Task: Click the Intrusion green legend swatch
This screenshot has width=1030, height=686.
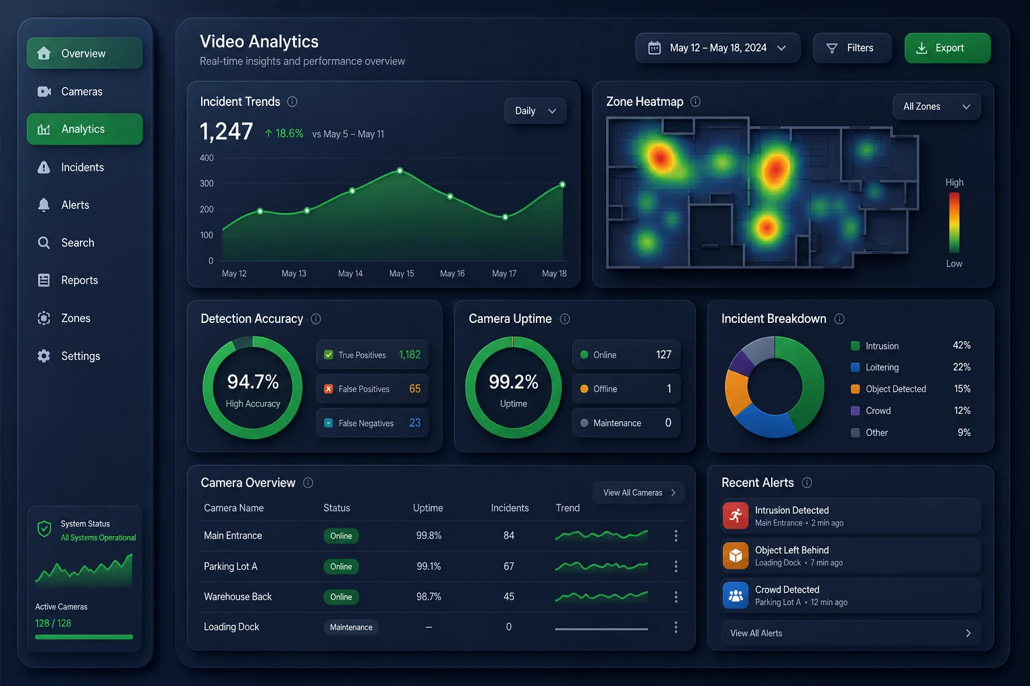Action: coord(855,346)
